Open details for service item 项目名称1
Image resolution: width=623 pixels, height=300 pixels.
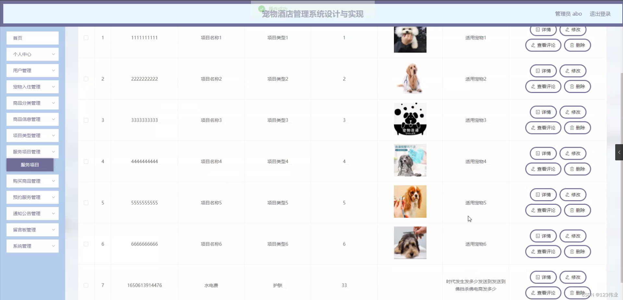click(543, 29)
